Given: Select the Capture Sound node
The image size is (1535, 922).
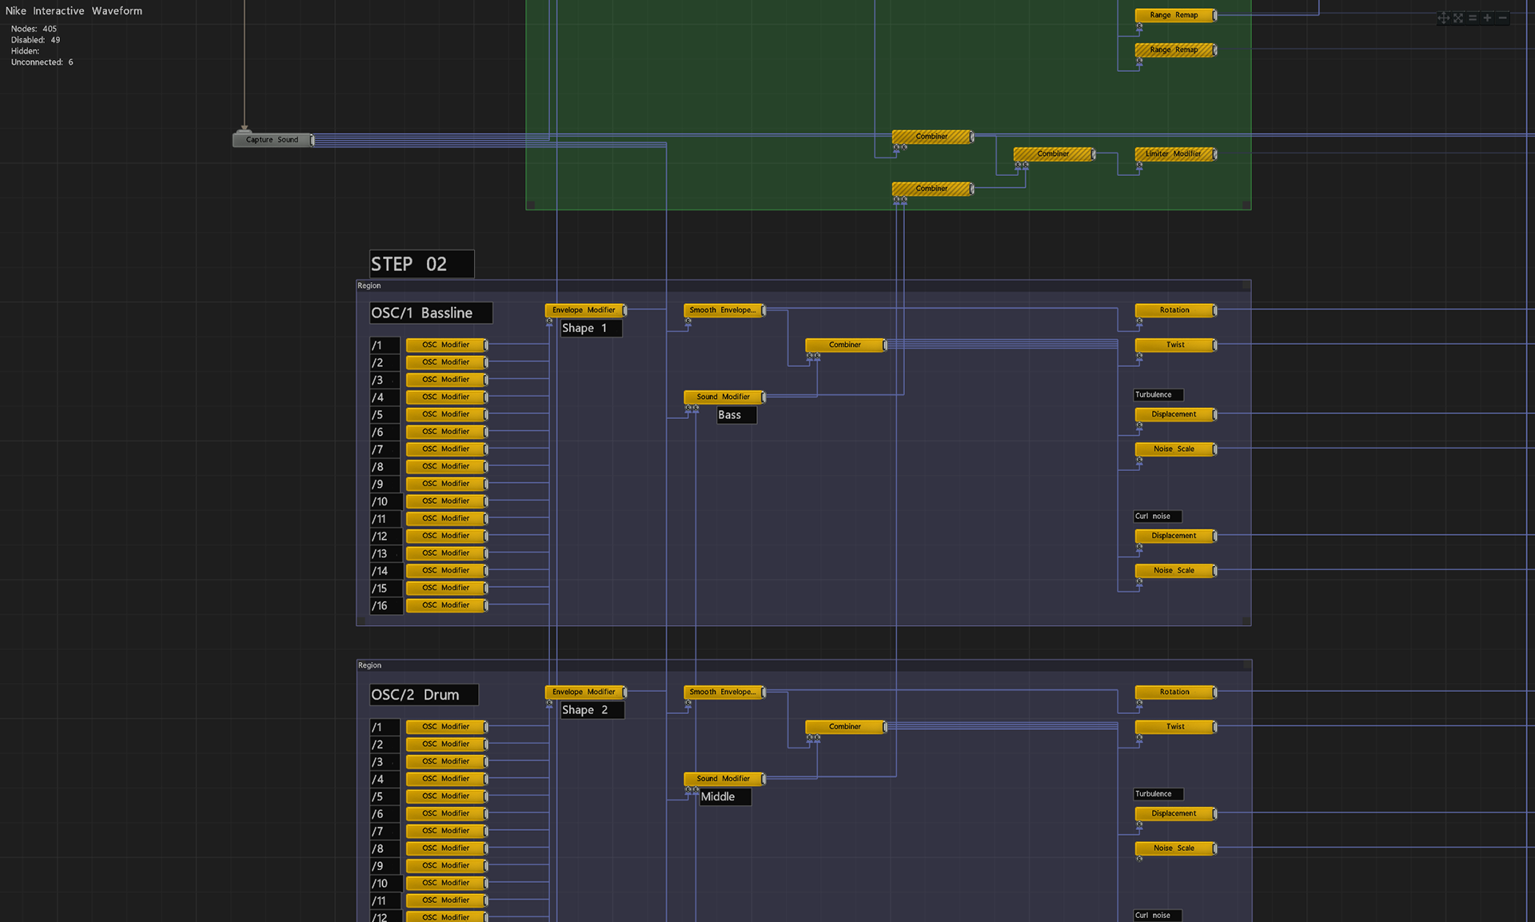Looking at the screenshot, I should tap(271, 140).
